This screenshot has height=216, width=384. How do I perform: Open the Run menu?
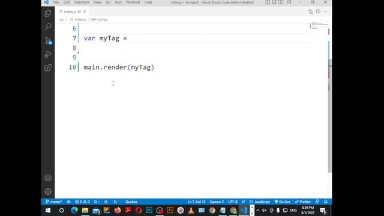tap(118, 2)
